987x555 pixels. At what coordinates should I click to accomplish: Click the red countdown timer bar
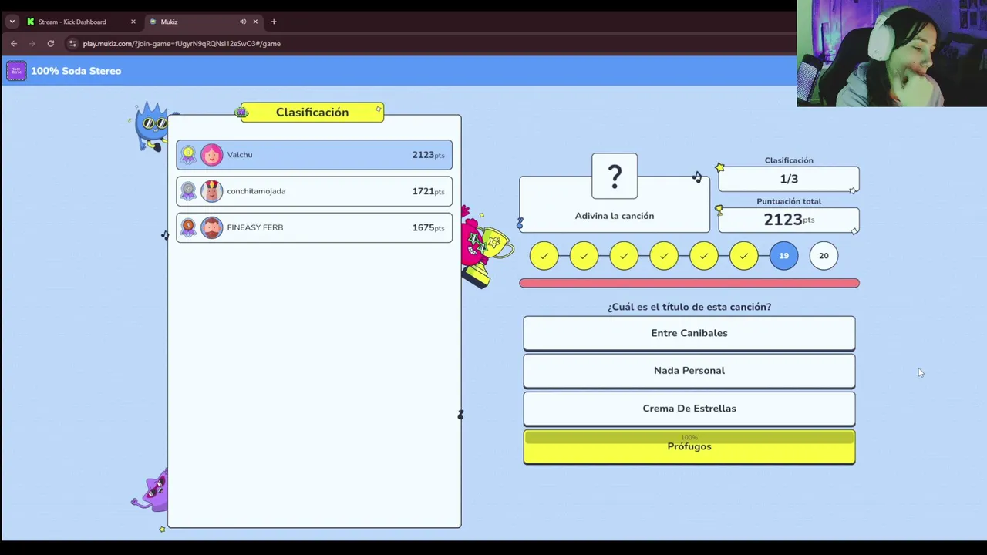coord(689,283)
